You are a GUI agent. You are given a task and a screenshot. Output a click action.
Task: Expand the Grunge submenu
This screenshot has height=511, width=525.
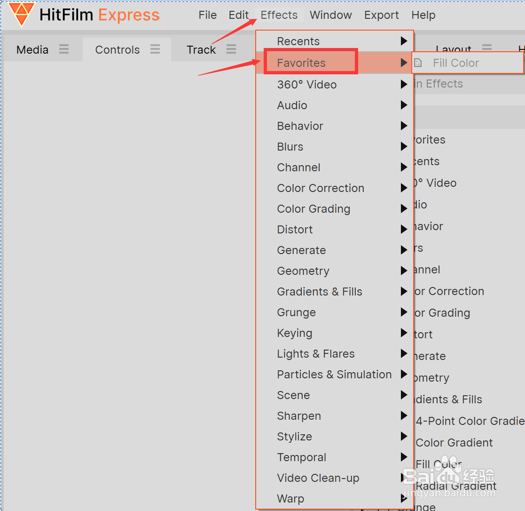click(335, 312)
